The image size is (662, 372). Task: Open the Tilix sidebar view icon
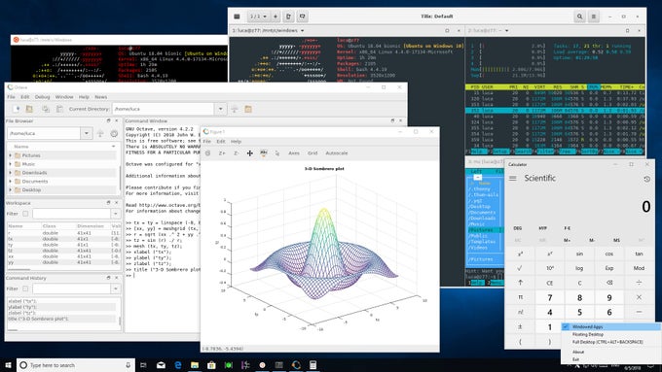(237, 17)
